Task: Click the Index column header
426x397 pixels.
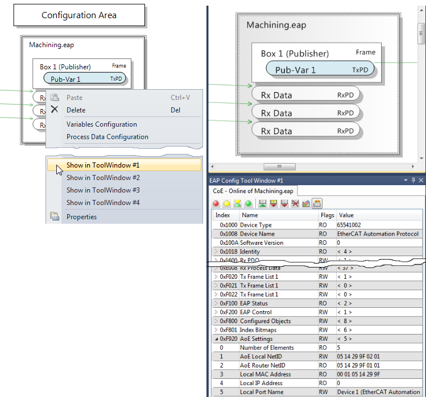Action: (x=225, y=215)
